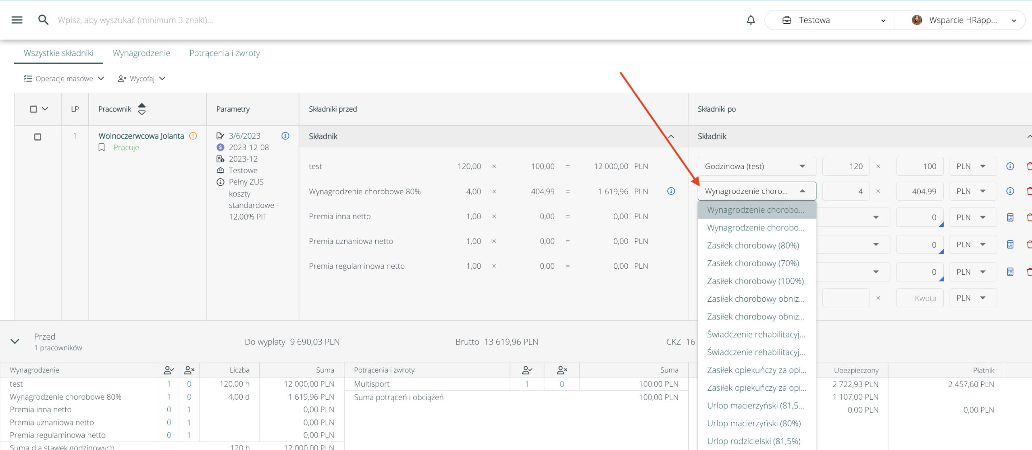Open the Godzinowa (test) component dropdown
The image size is (1032, 450).
756,166
